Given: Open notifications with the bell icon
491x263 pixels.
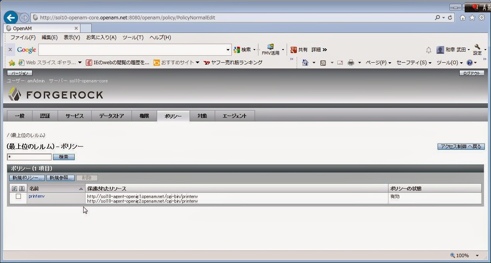Looking at the screenshot, I should [429, 50].
